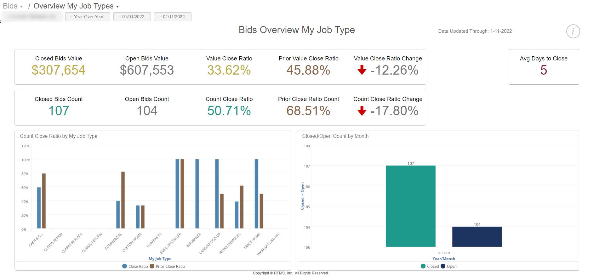The width and height of the screenshot is (594, 276).
Task: Click the red down arrow beside -12.26%
Action: click(362, 70)
